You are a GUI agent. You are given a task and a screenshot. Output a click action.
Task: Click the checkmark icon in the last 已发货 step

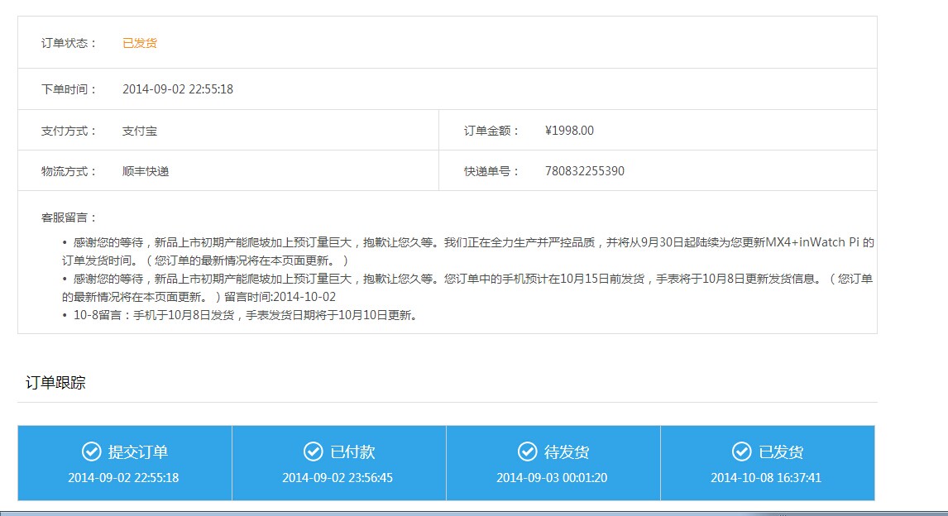point(741,451)
